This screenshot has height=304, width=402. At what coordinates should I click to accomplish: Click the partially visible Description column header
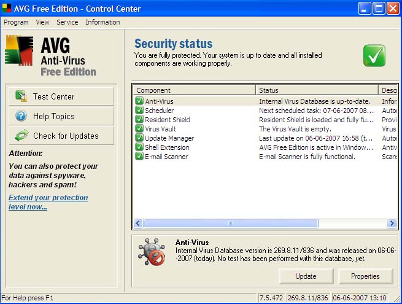point(388,90)
